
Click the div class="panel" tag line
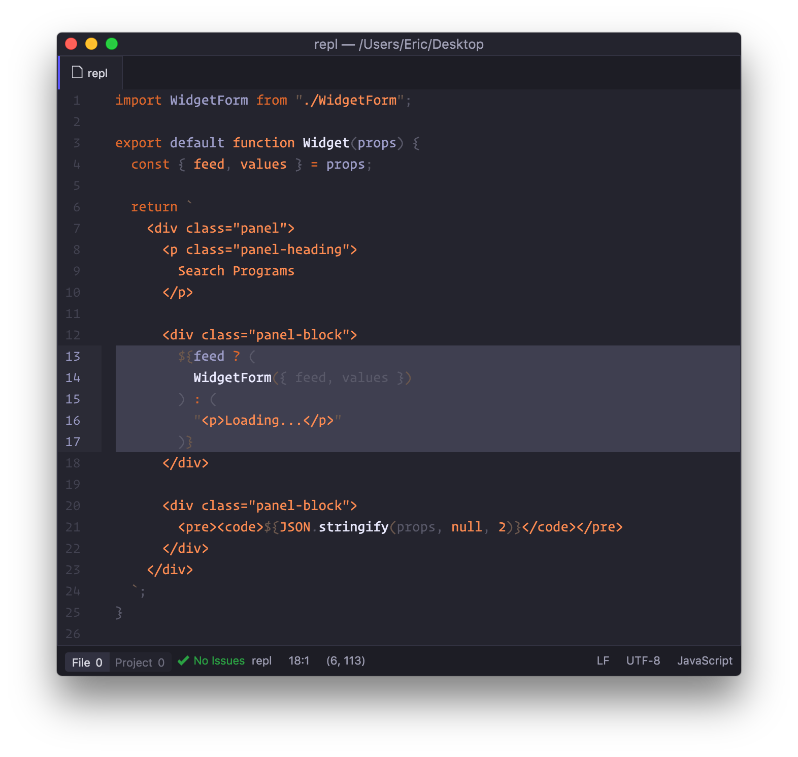point(221,229)
